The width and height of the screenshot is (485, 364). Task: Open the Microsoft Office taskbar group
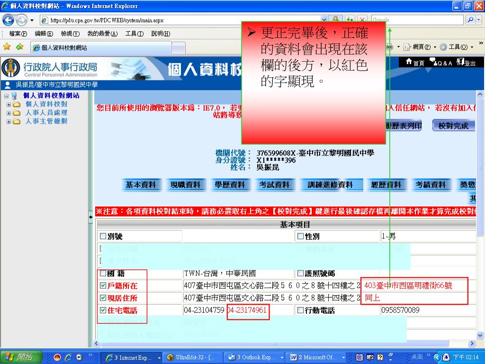click(x=317, y=357)
